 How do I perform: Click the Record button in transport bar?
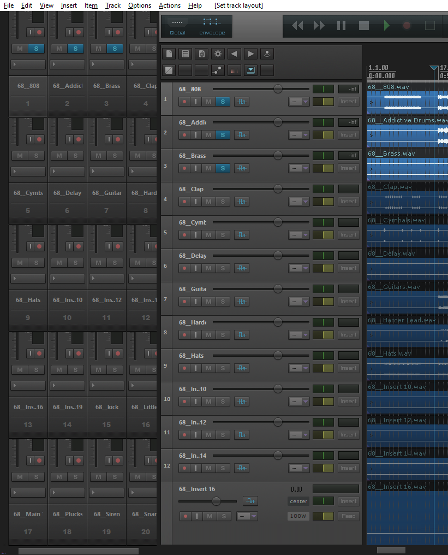point(407,25)
